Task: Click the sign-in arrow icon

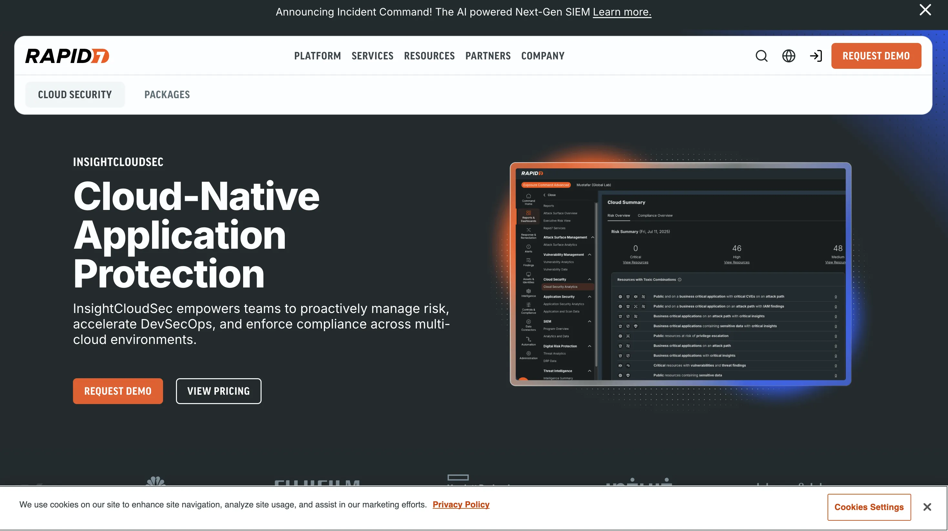Action: (816, 56)
